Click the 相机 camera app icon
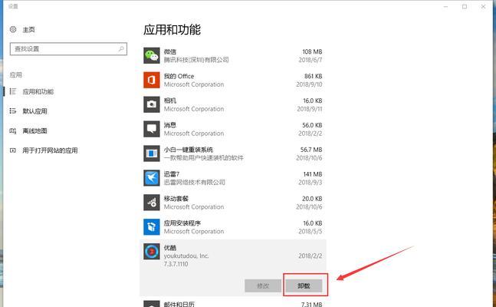The width and height of the screenshot is (496, 307). [152, 104]
